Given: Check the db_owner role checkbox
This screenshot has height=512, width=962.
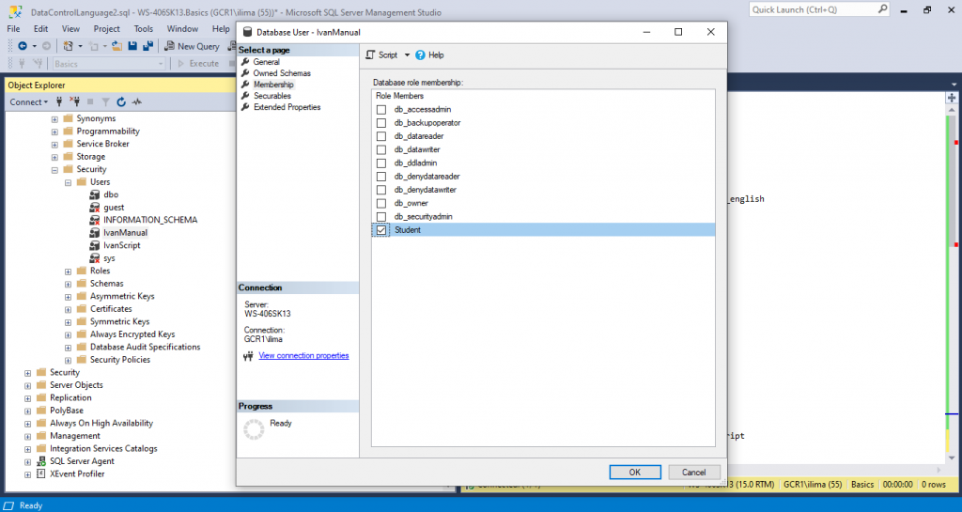Looking at the screenshot, I should (x=381, y=204).
